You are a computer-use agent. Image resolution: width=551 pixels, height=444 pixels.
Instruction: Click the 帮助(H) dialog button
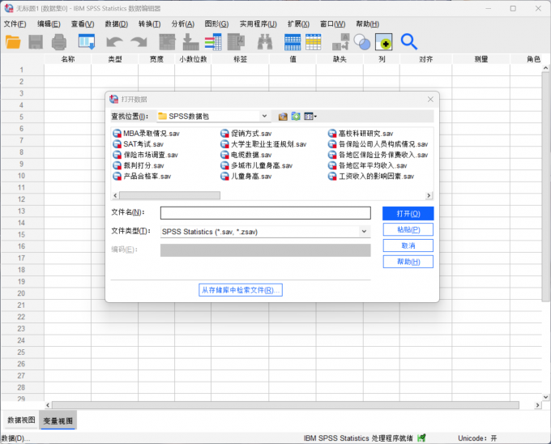coord(408,262)
